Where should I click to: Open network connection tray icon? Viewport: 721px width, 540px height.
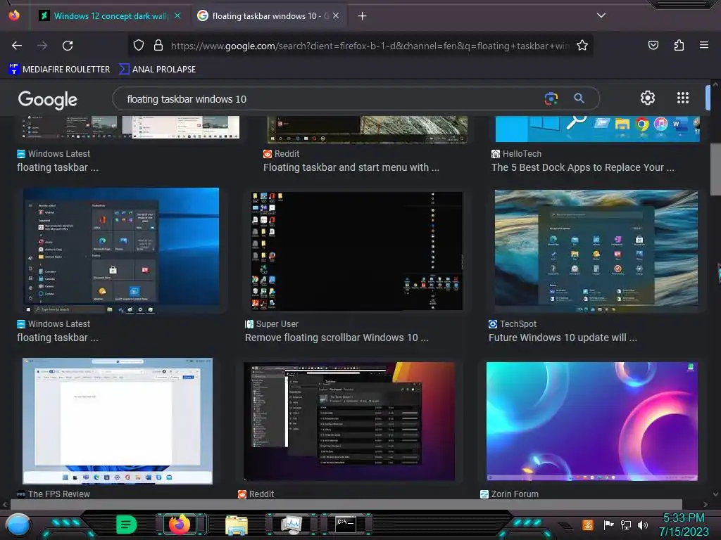626,525
